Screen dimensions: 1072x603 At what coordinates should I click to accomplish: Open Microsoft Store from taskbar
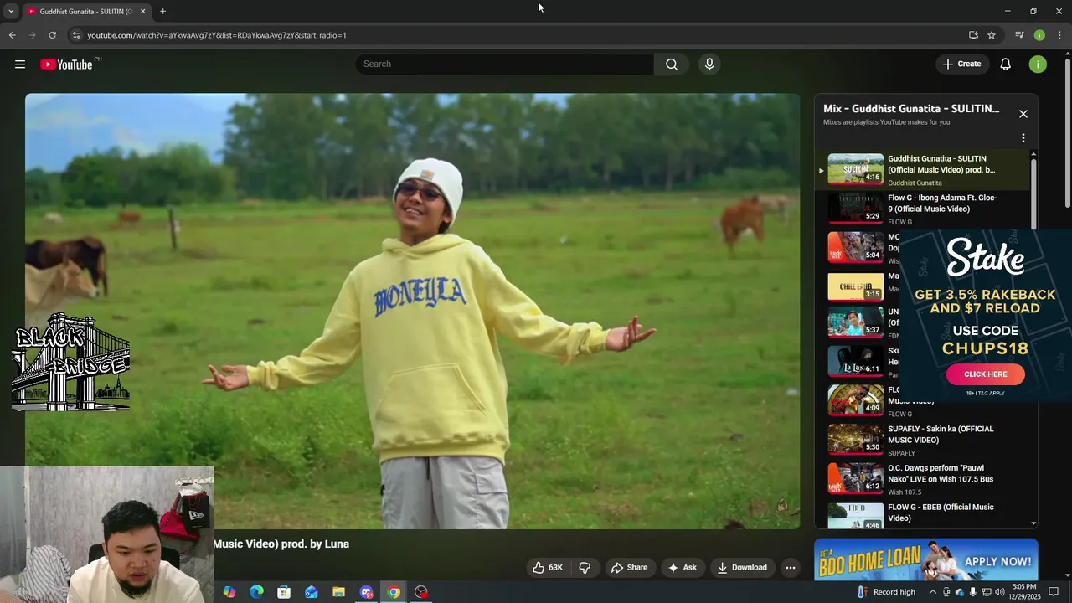click(284, 592)
